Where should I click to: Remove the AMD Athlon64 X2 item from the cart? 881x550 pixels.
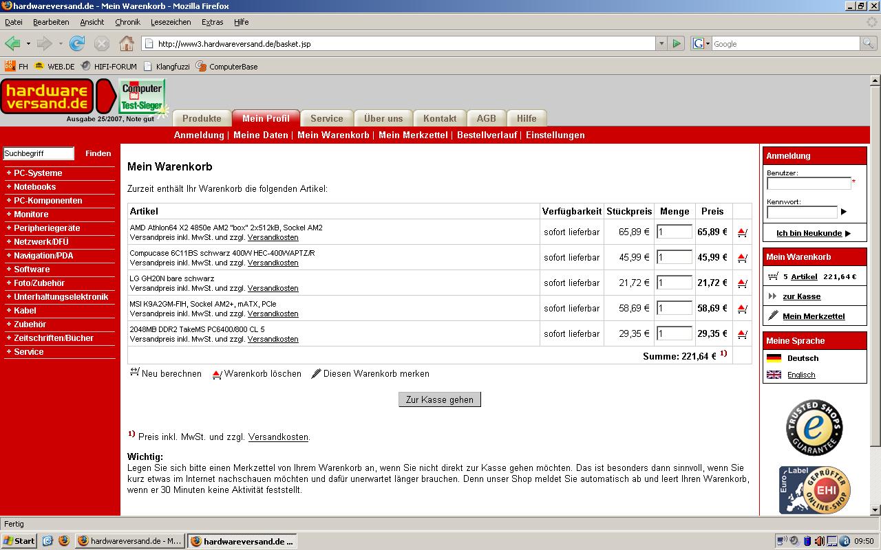tap(742, 232)
